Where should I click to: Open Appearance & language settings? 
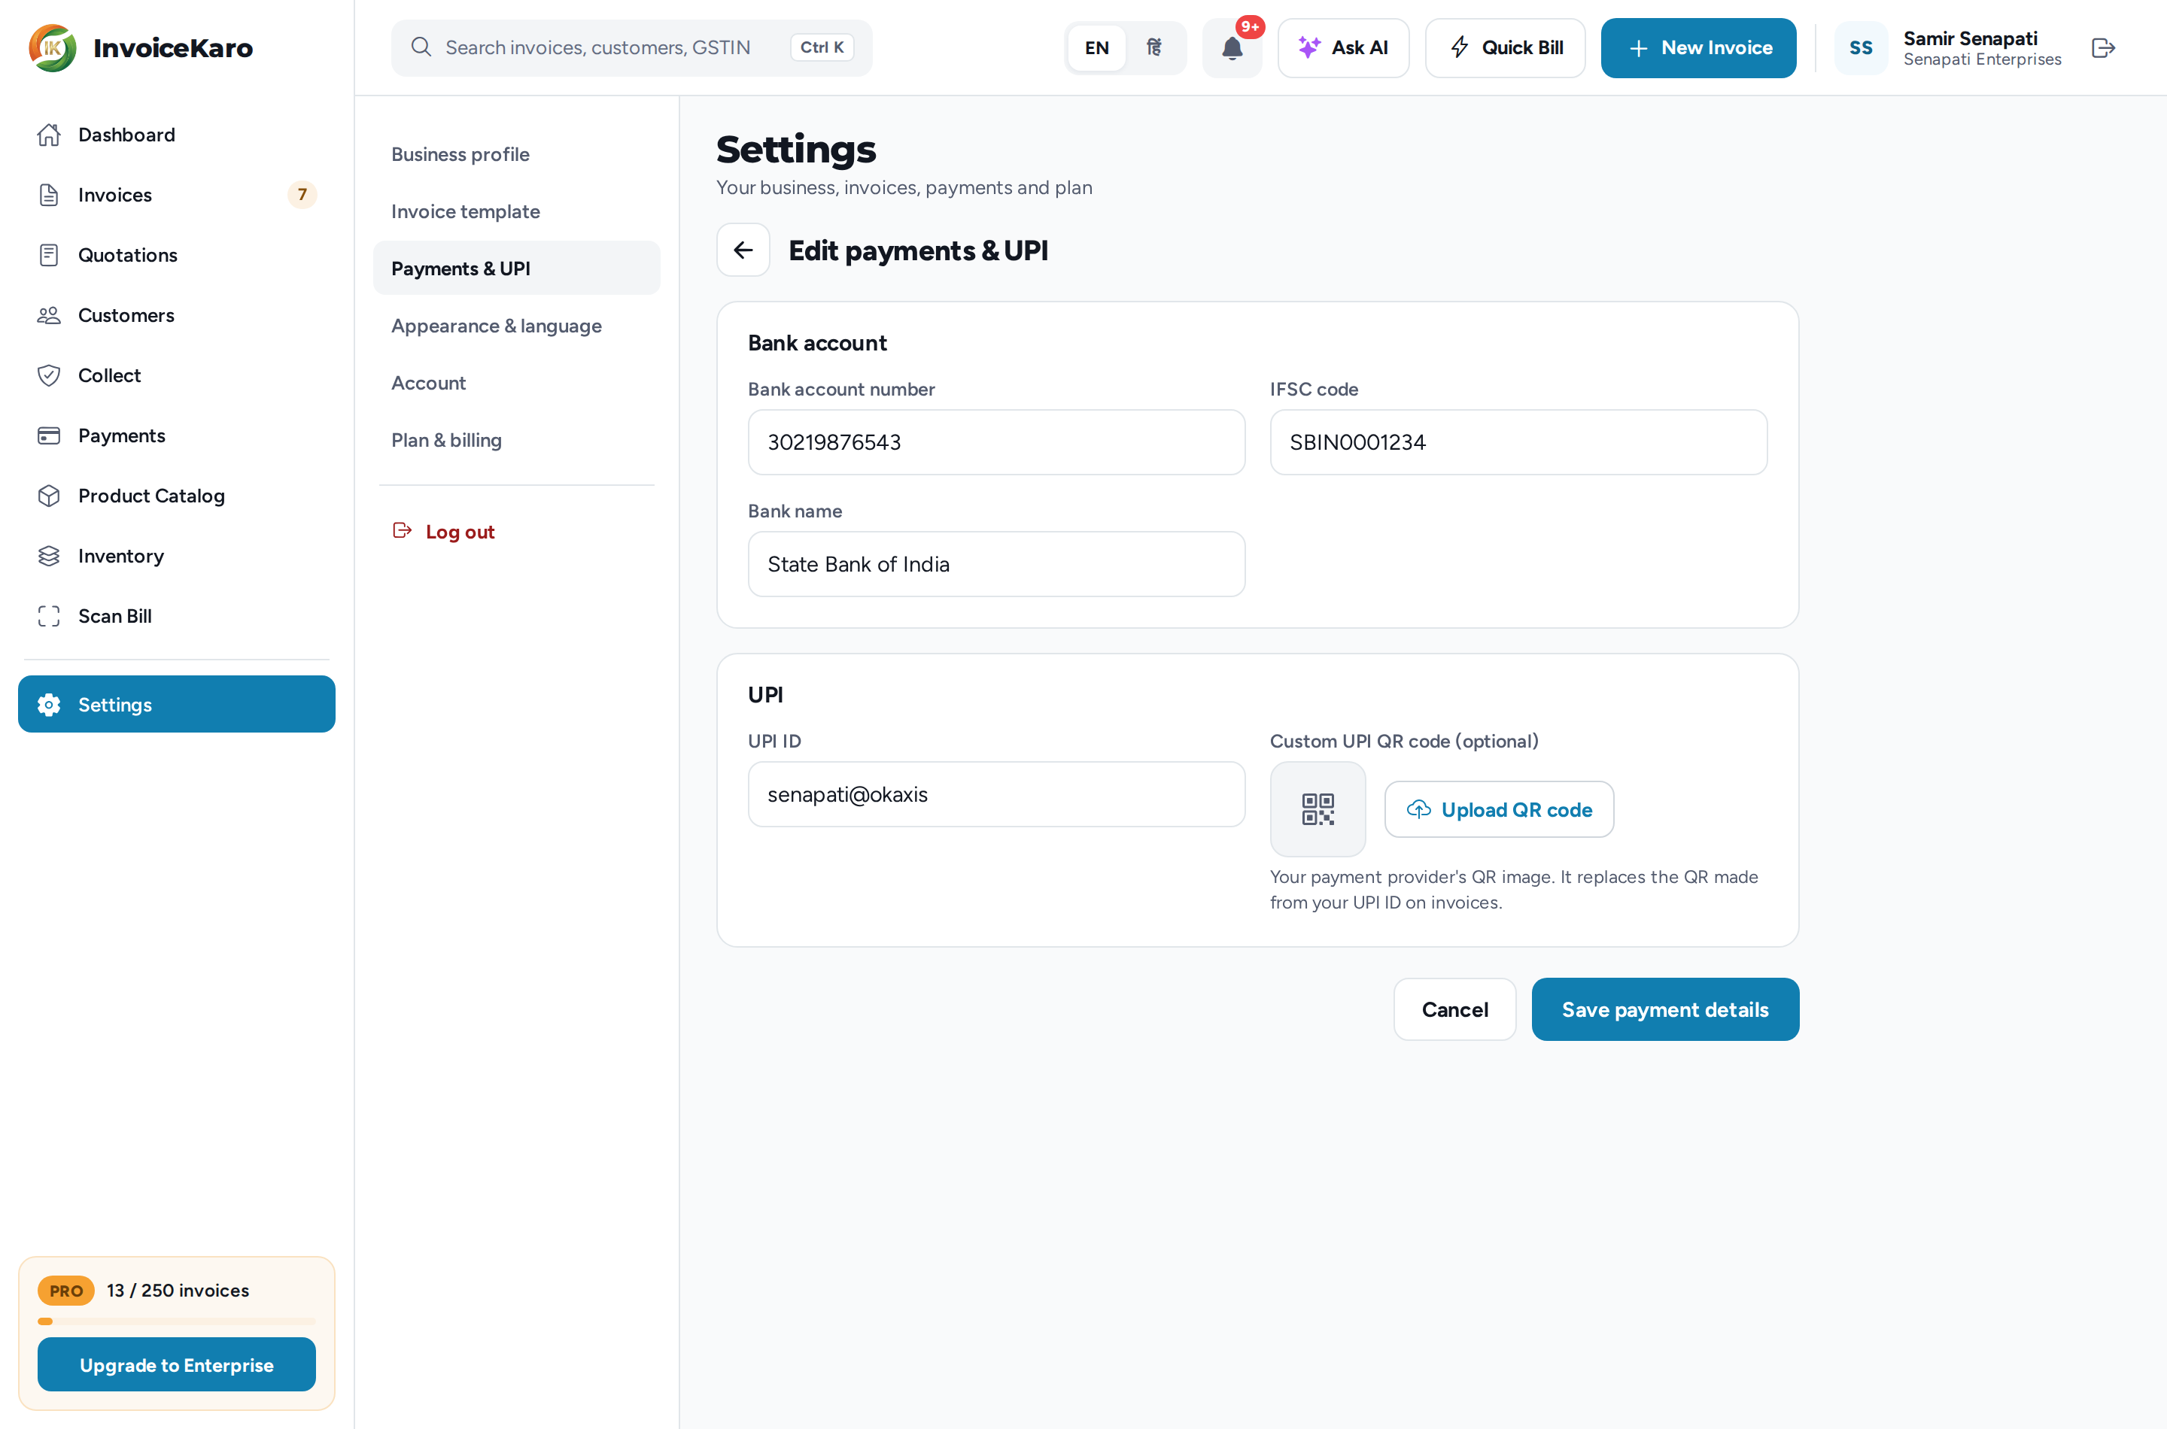516,326
